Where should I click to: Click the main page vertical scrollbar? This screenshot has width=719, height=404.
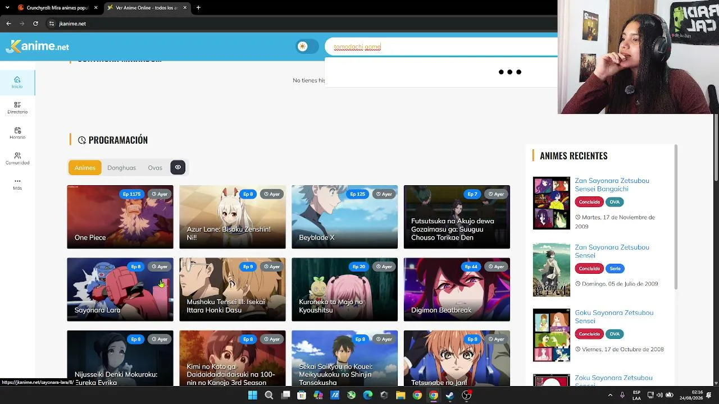[716, 148]
